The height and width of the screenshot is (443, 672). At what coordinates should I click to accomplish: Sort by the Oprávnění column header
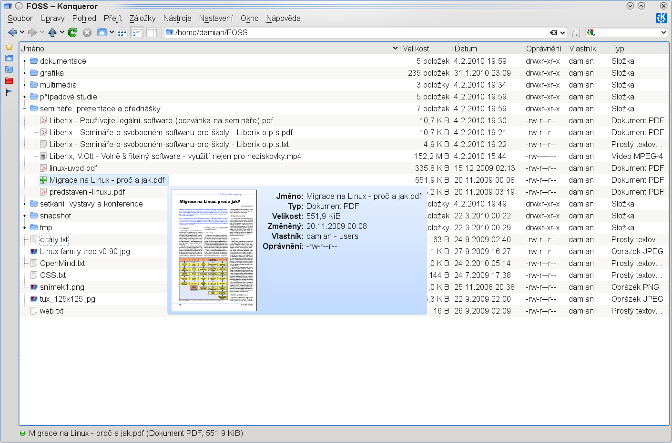coord(545,49)
